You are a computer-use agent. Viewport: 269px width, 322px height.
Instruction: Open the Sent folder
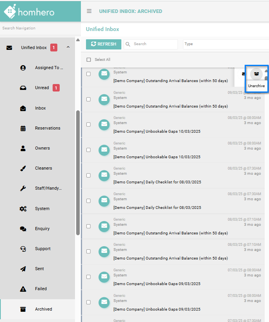(x=39, y=269)
